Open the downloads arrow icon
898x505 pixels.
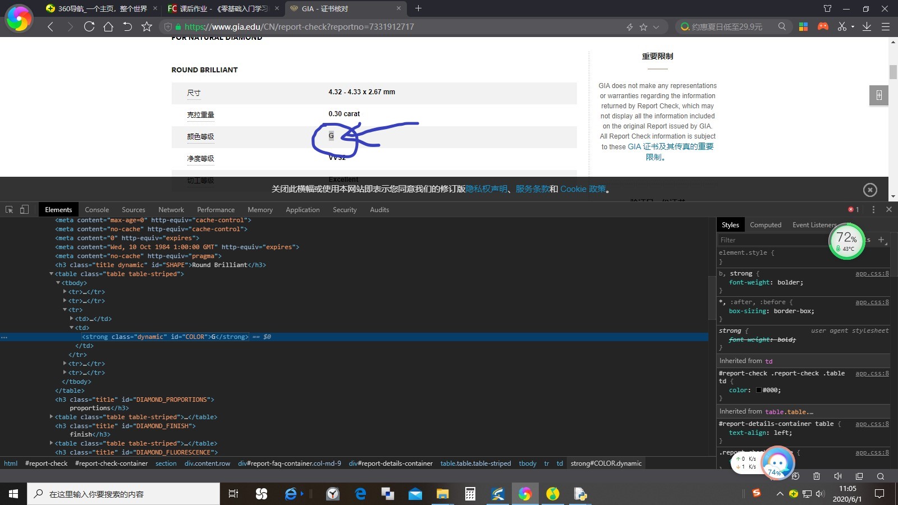pyautogui.click(x=867, y=26)
